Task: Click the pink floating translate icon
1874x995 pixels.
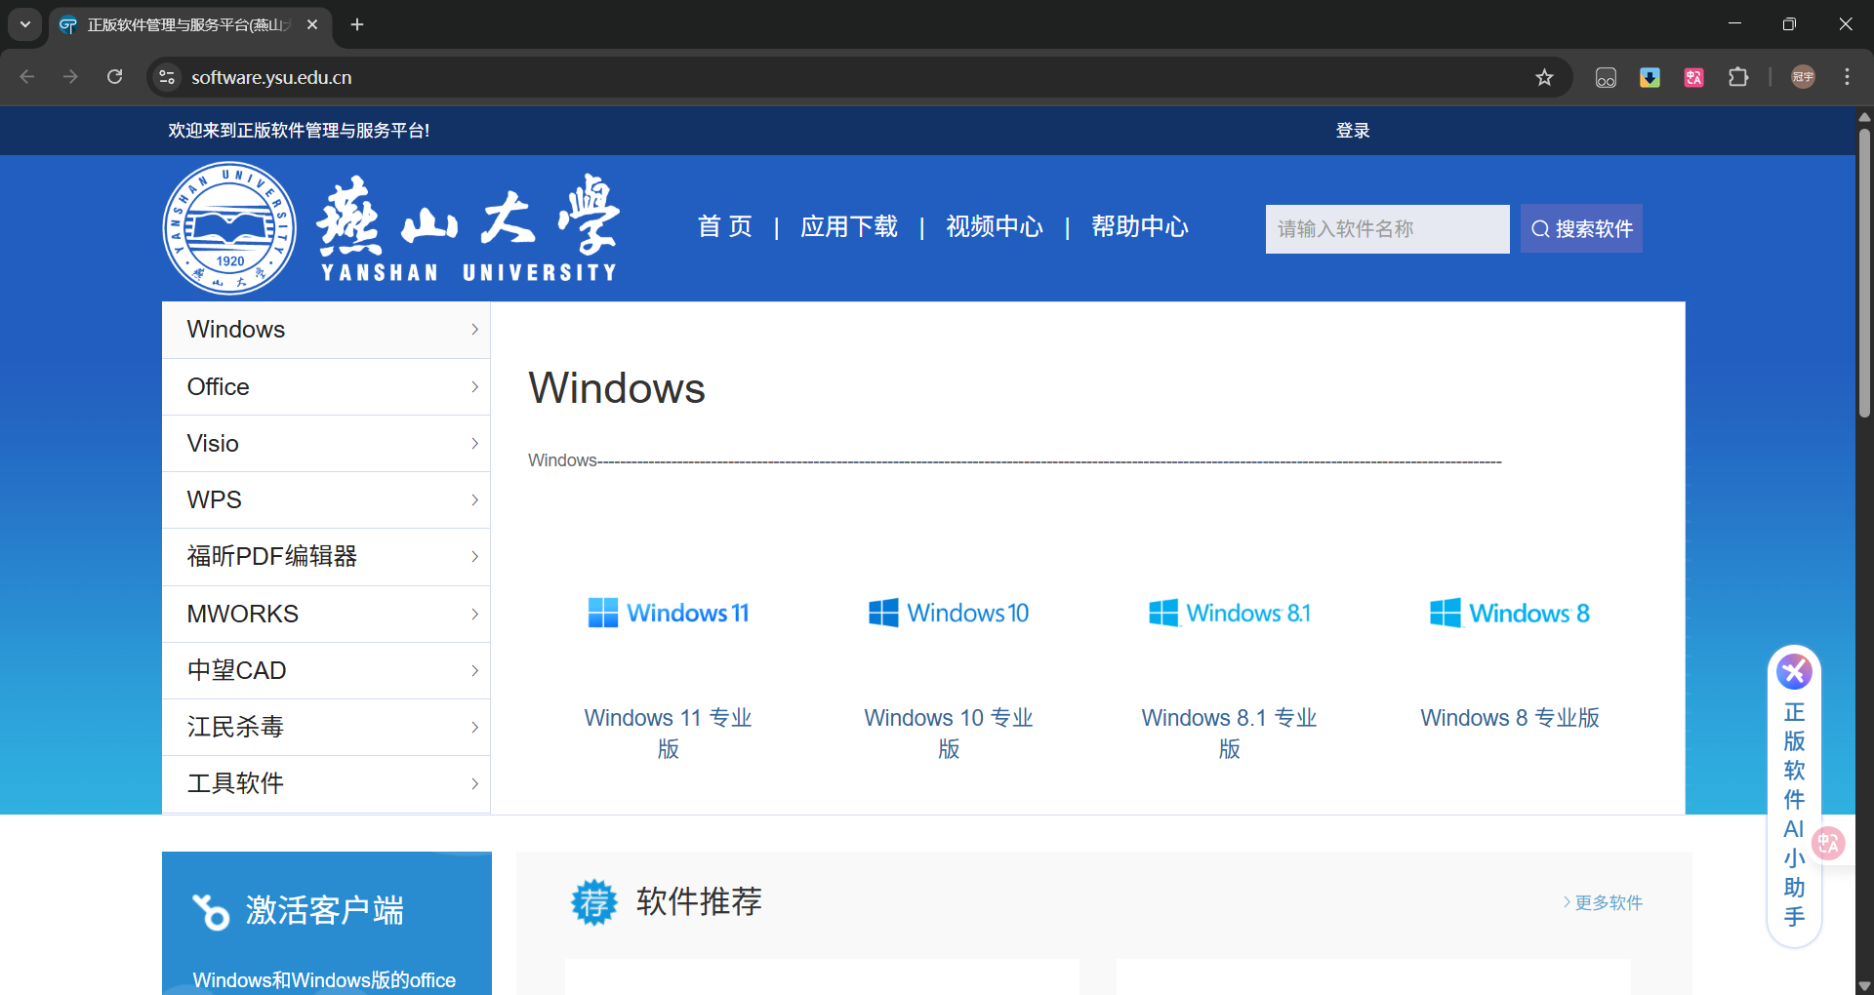Action: coord(1828,843)
